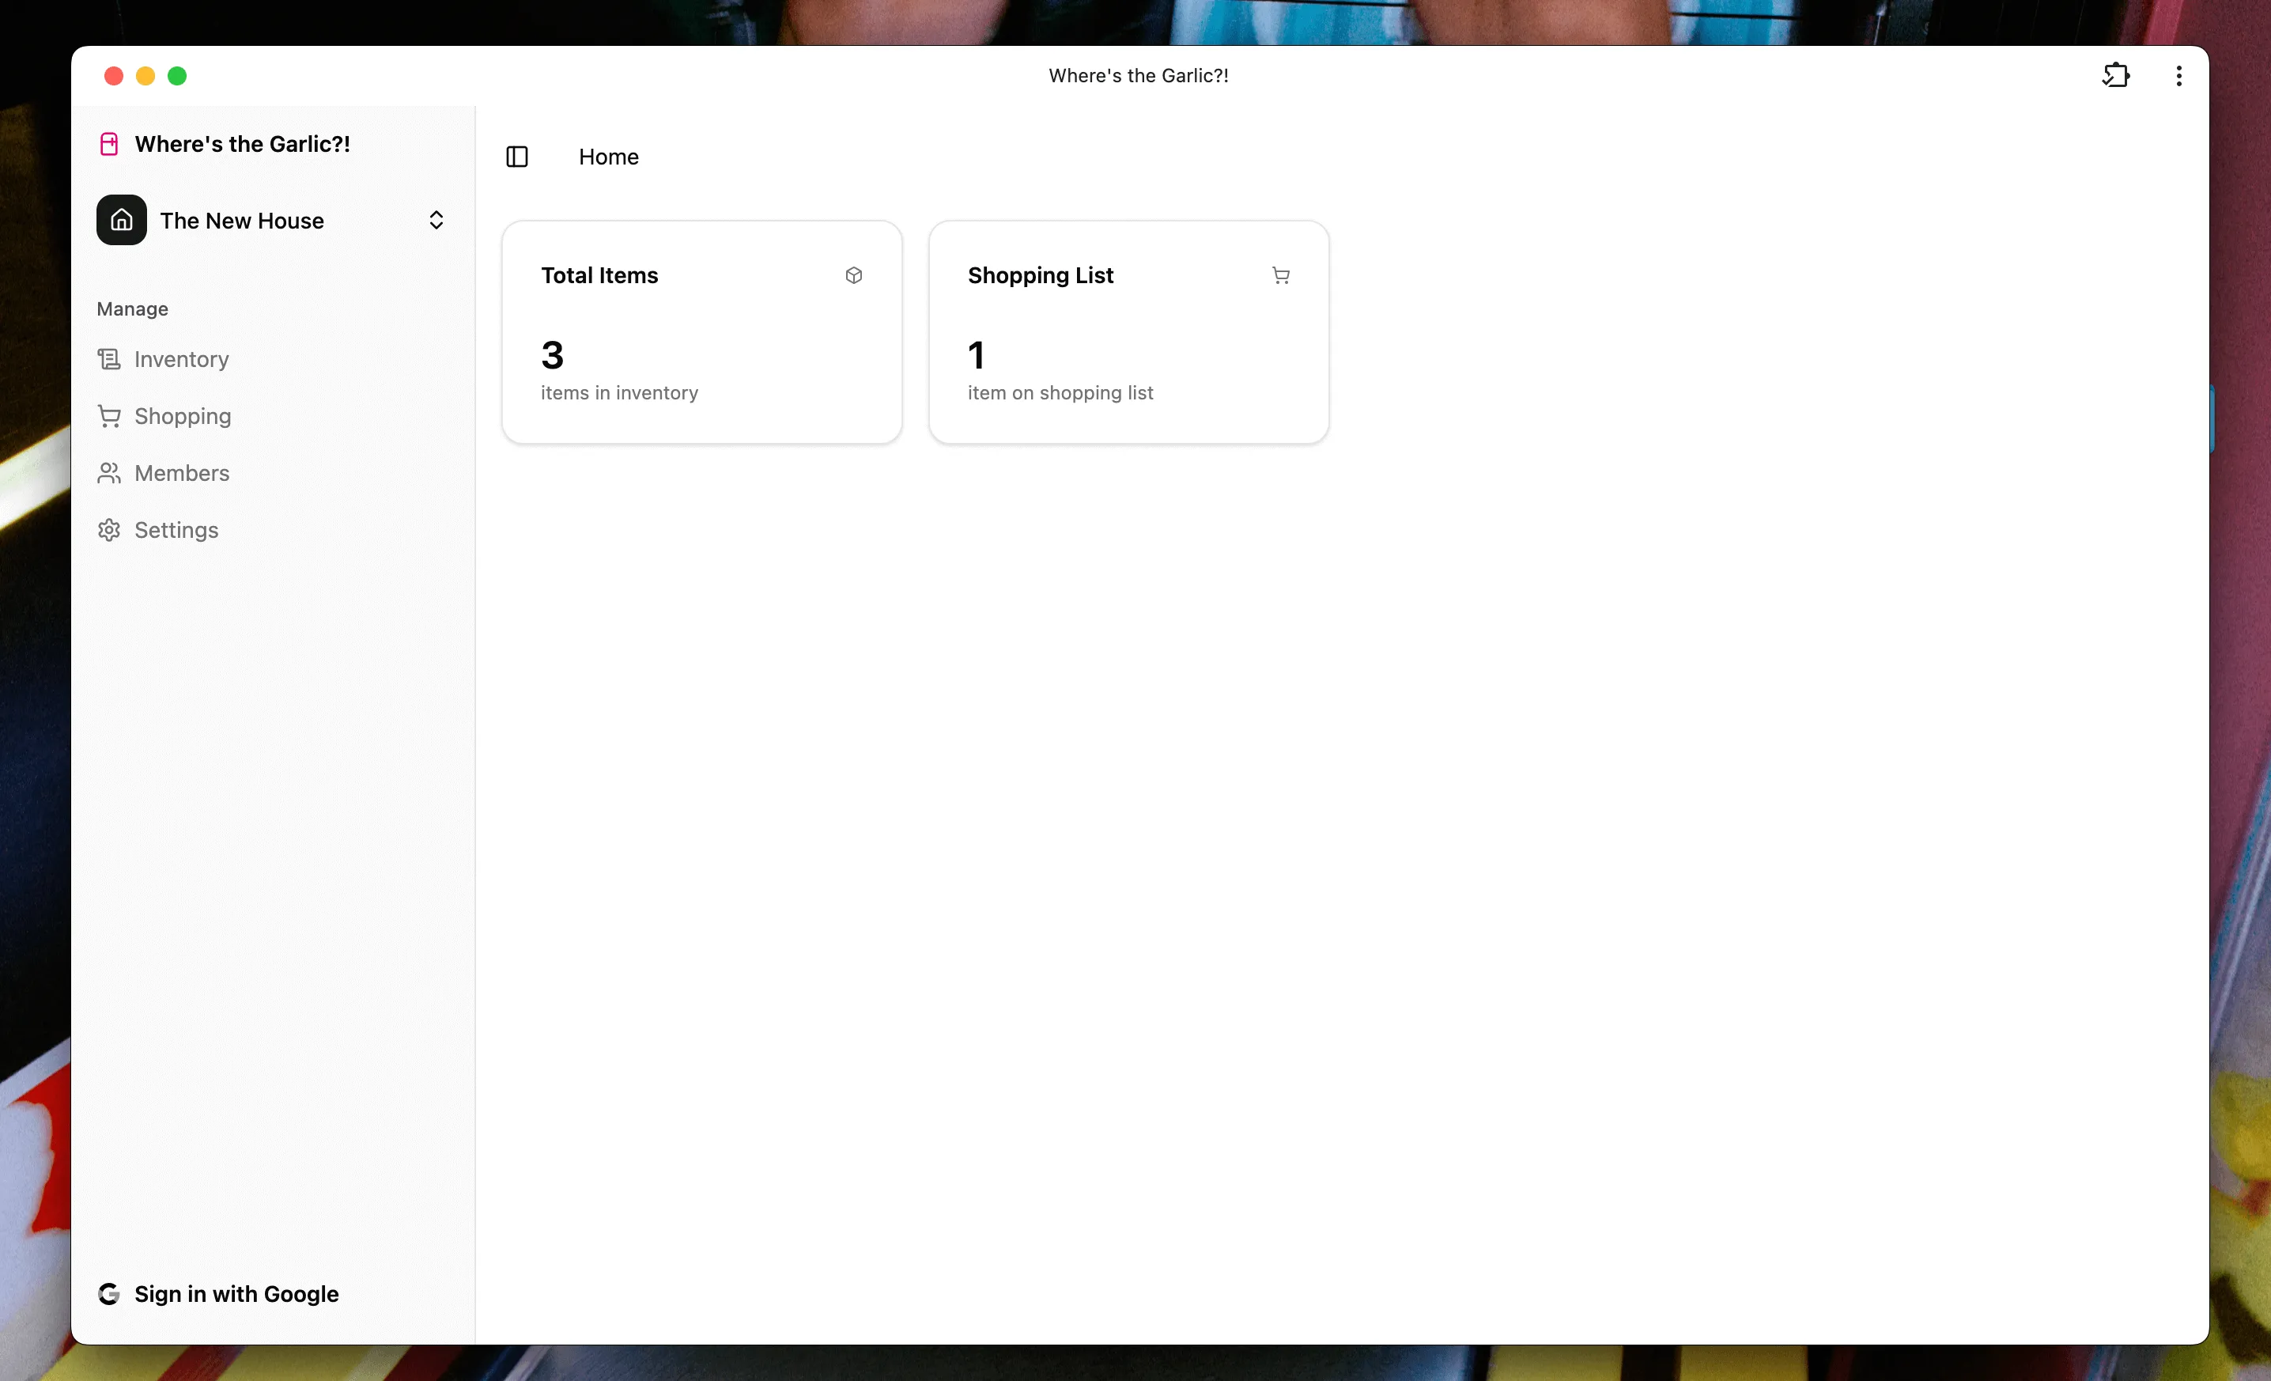
Task: Click the Inventory list icon in sidebar
Action: point(110,358)
